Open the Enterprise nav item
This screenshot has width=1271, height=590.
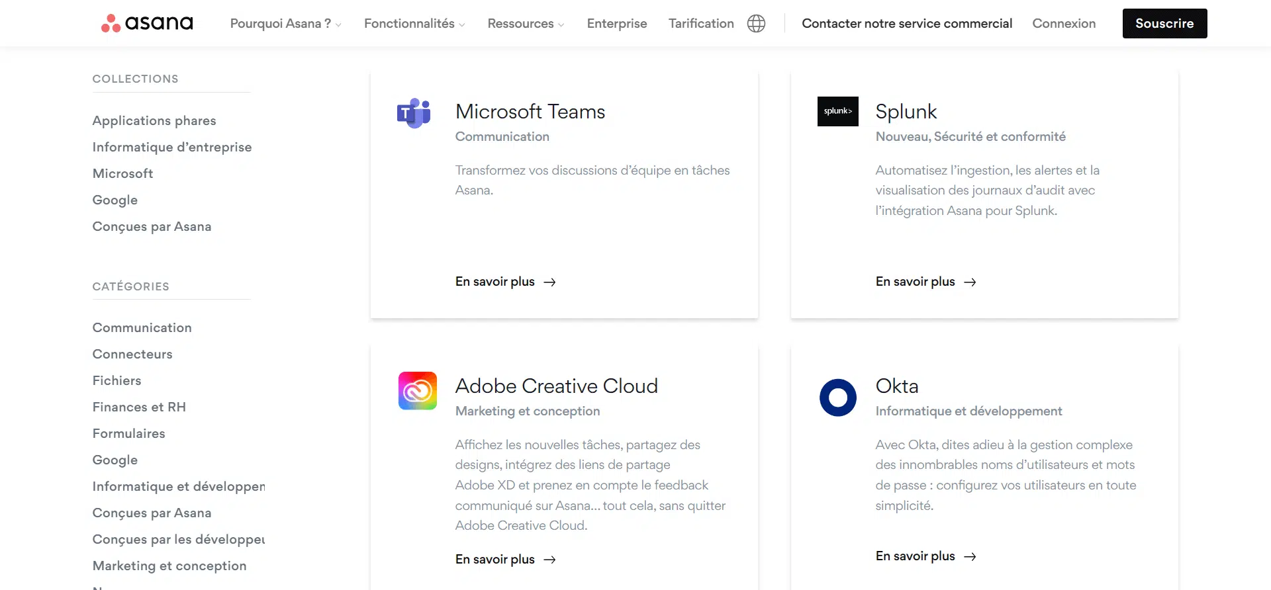point(616,24)
